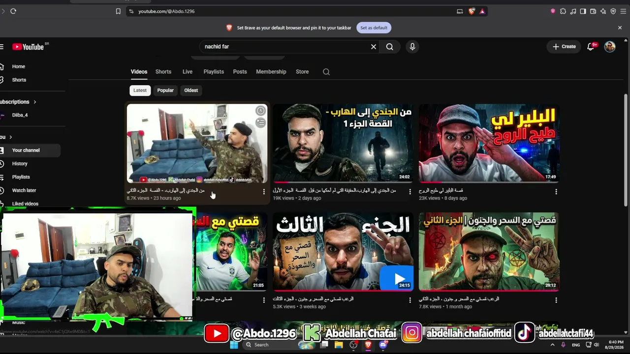
Task: Click the Watch later clock on the first thumbnail
Action: (x=260, y=111)
